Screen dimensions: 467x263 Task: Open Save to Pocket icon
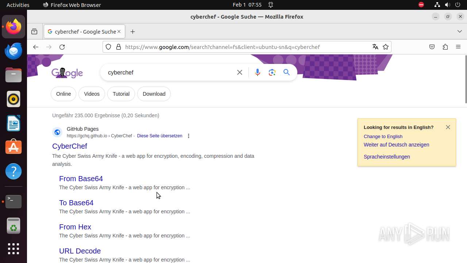click(432, 47)
